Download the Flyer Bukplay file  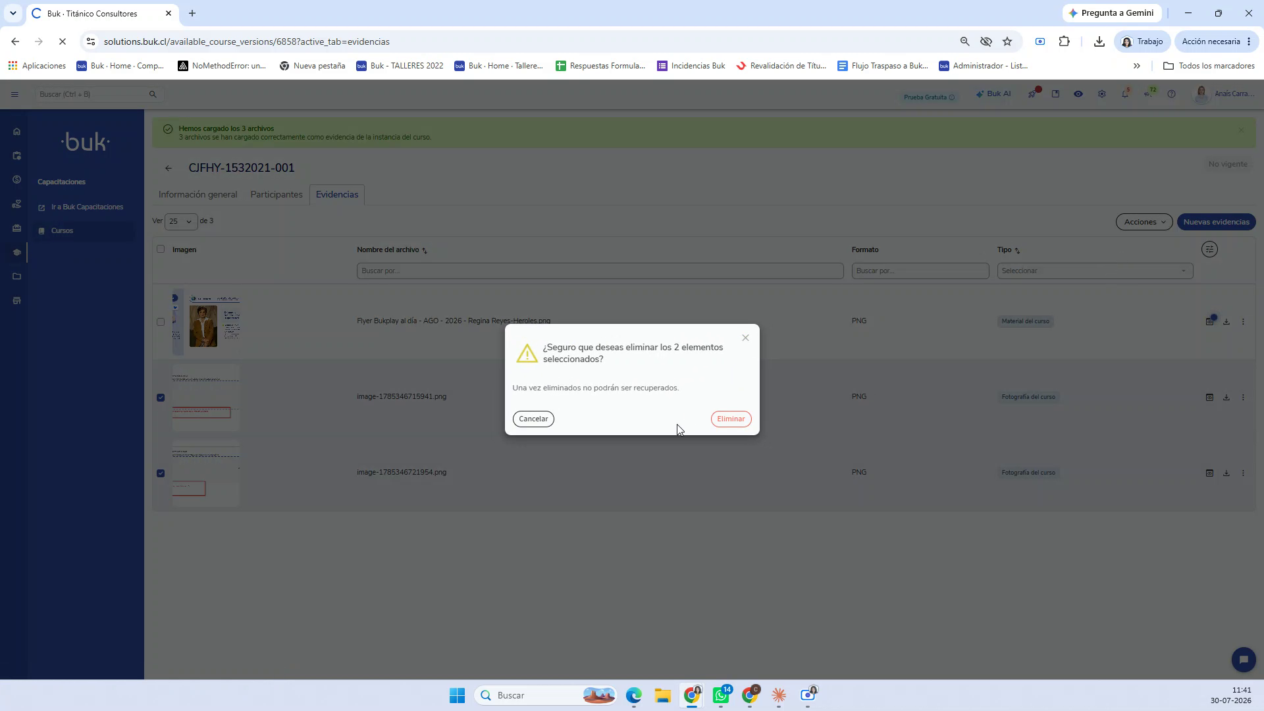click(1226, 322)
